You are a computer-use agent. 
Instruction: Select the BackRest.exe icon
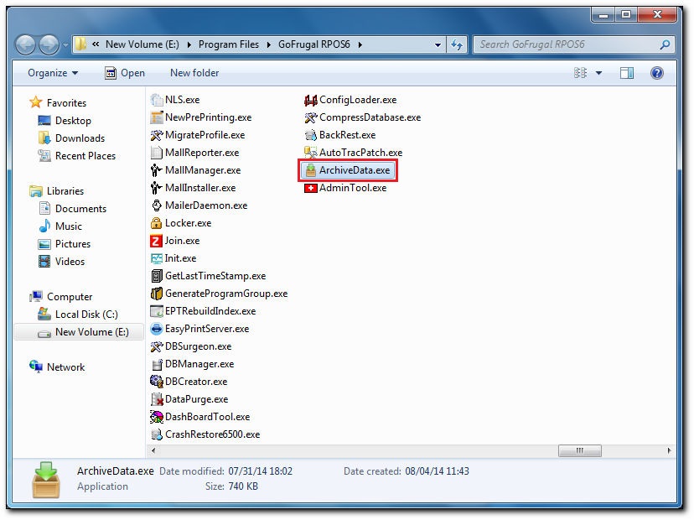click(311, 135)
